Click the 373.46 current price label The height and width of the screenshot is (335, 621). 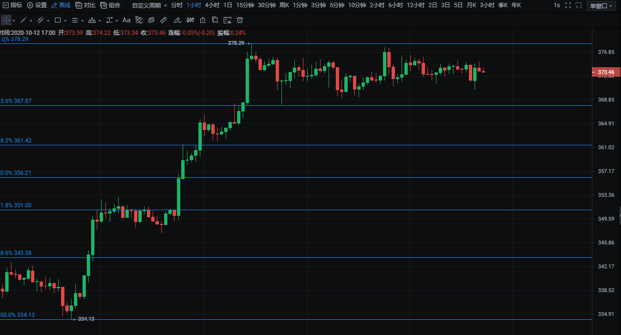(606, 72)
